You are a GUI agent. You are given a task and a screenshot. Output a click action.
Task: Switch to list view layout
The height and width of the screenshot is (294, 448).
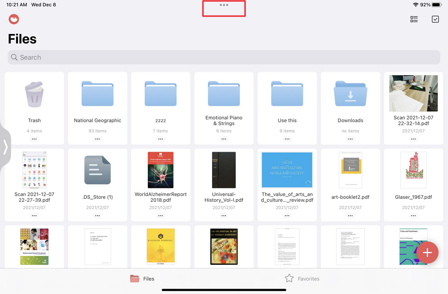tap(414, 19)
